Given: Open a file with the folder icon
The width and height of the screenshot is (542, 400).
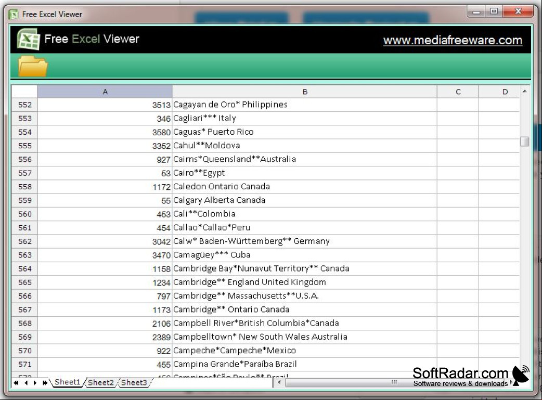Looking at the screenshot, I should (x=32, y=66).
